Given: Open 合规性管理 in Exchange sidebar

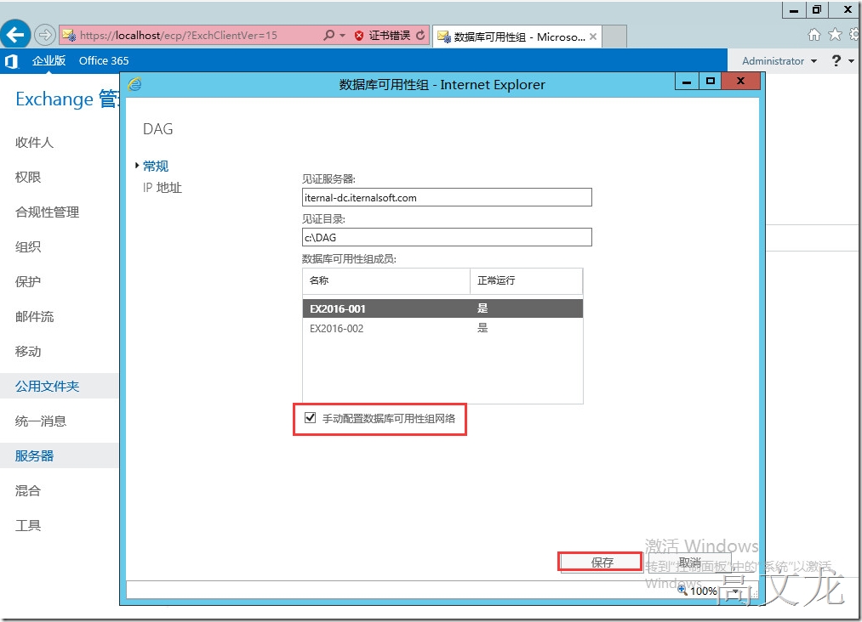Looking at the screenshot, I should point(48,212).
